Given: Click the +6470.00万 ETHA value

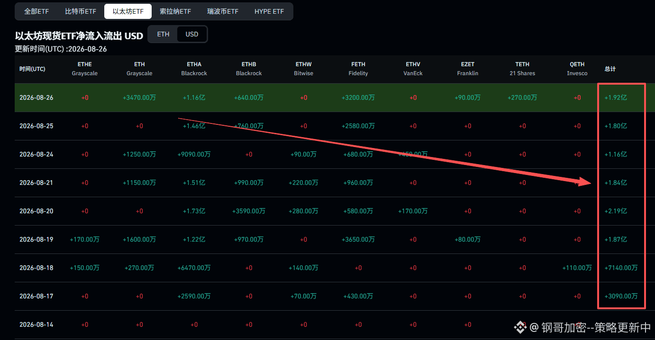Looking at the screenshot, I should (194, 268).
